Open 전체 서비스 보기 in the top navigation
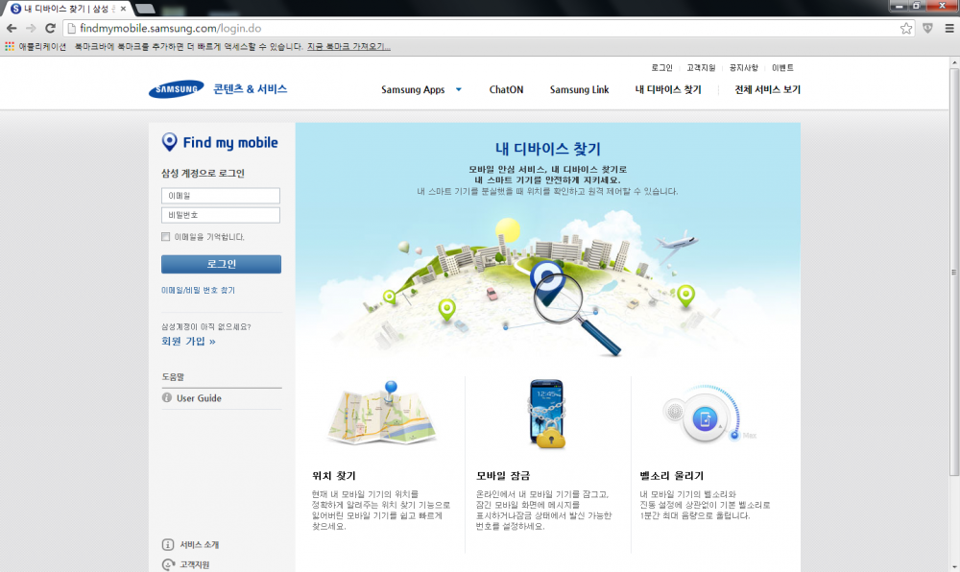The image size is (960, 572). coord(767,90)
